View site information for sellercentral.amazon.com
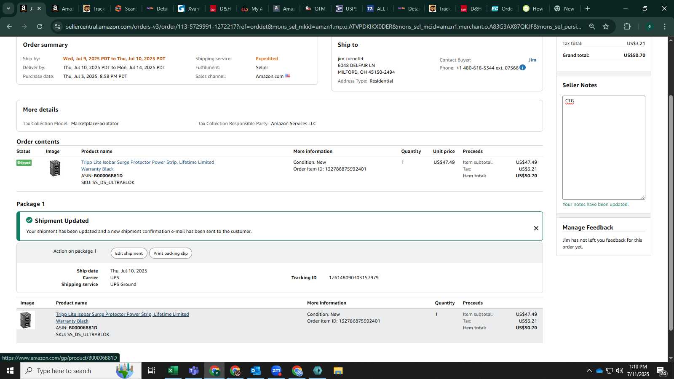The width and height of the screenshot is (674, 379). pyautogui.click(x=58, y=27)
